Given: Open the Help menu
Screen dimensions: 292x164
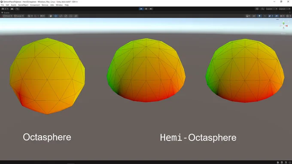Looking at the screenshot, I should 67,5.
